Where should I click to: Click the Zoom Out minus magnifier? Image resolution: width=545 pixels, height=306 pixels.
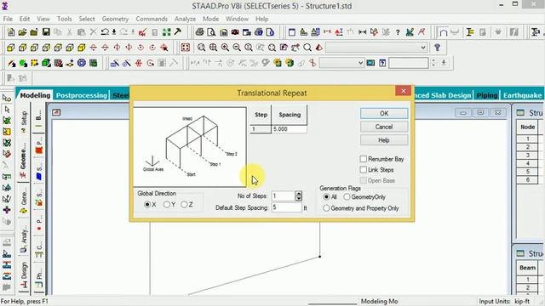click(x=237, y=48)
